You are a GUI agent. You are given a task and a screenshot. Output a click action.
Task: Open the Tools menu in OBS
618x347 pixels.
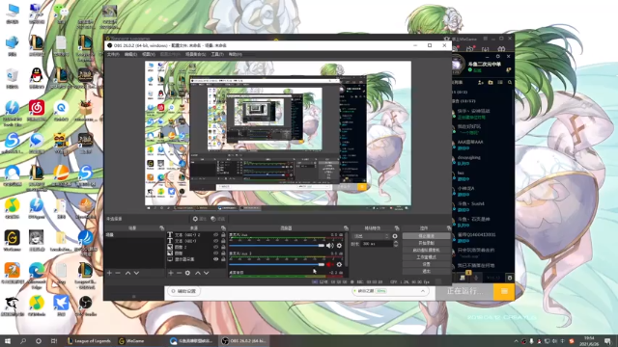(217, 54)
